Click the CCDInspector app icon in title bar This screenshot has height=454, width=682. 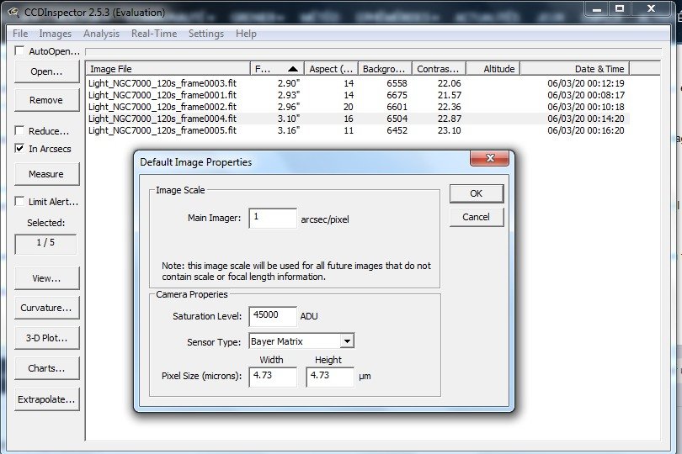click(13, 12)
